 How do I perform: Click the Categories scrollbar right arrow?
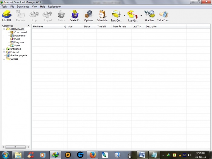pos(28,147)
